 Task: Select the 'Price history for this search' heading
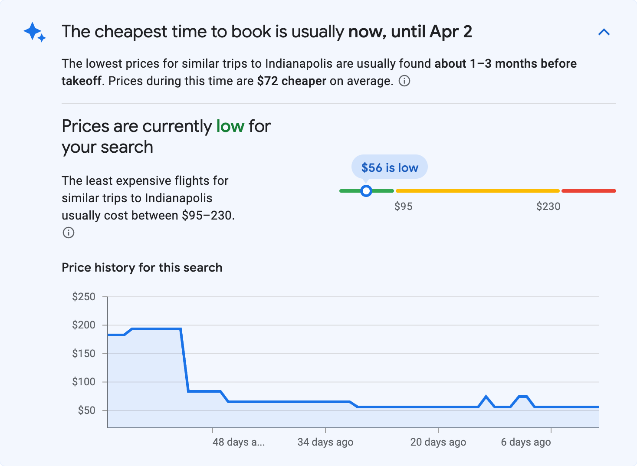coord(142,267)
